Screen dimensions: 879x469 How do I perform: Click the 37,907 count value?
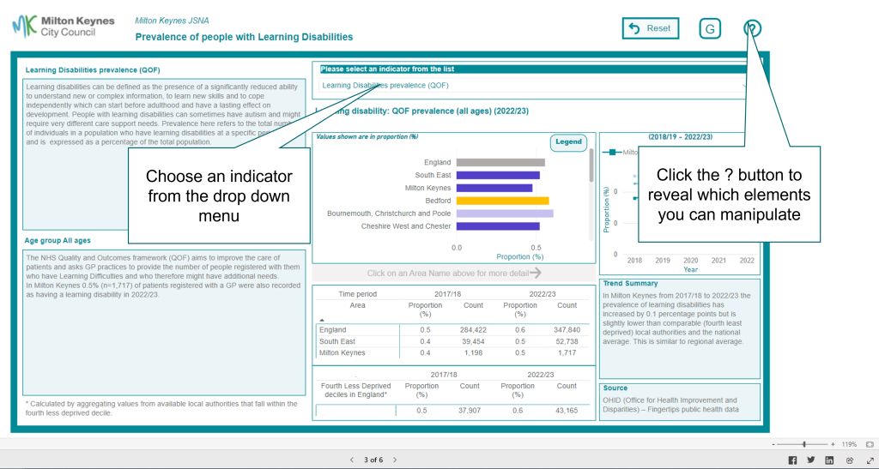click(x=470, y=410)
